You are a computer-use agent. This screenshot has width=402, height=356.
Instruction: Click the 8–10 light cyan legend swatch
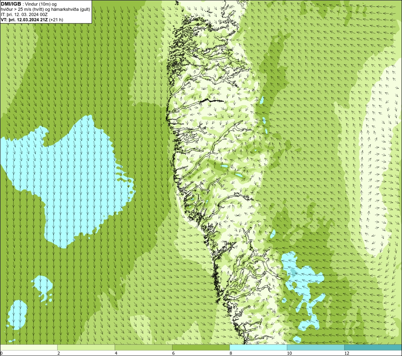(258, 347)
